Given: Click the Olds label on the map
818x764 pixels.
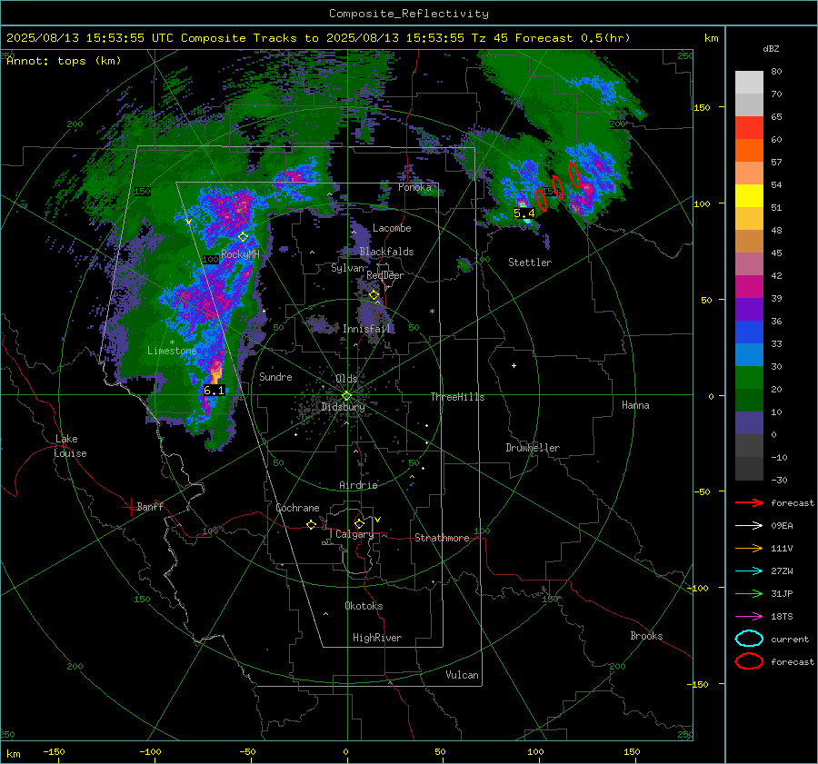Looking at the screenshot, I should 346,379.
